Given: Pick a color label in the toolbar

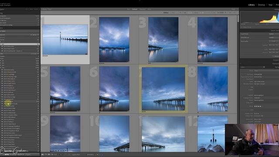Looking at the screenshot, I should coord(99,154).
